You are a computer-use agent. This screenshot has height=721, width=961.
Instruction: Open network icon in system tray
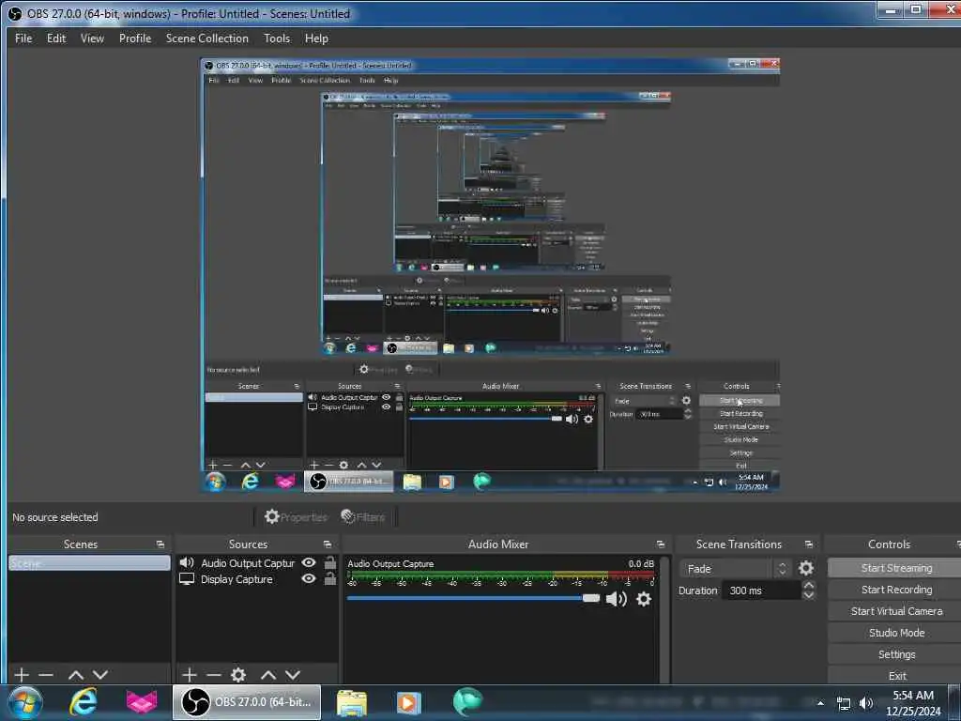tap(844, 703)
